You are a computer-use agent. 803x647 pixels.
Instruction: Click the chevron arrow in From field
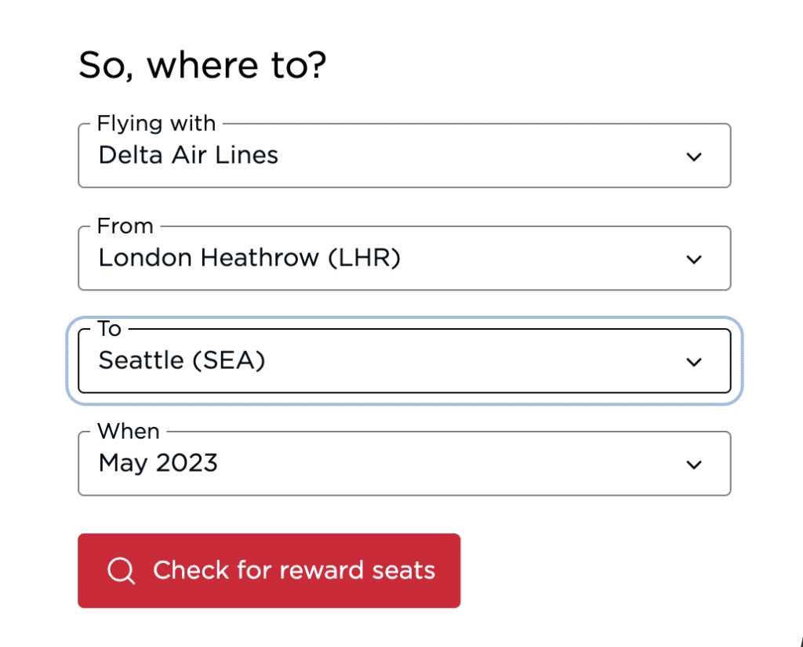click(x=694, y=259)
